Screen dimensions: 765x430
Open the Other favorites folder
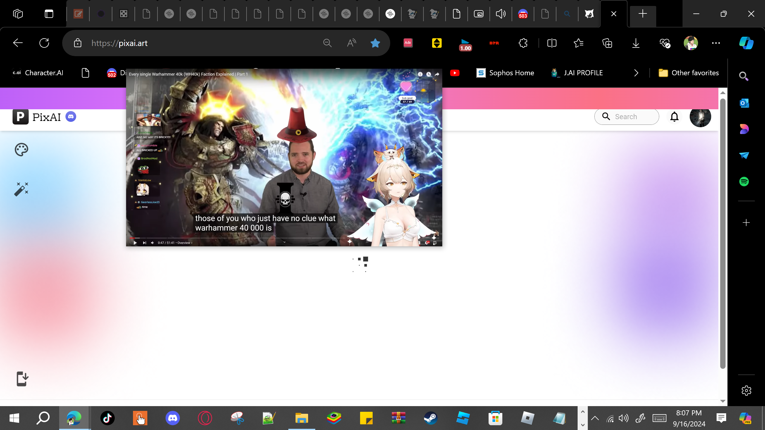[688, 73]
